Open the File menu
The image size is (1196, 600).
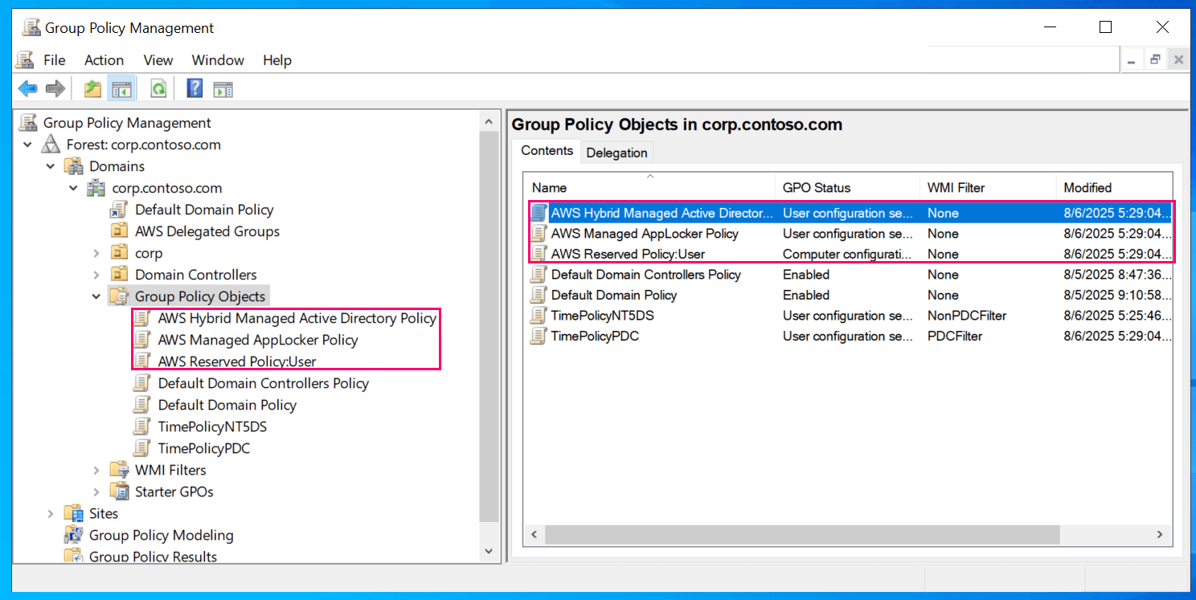coord(55,60)
